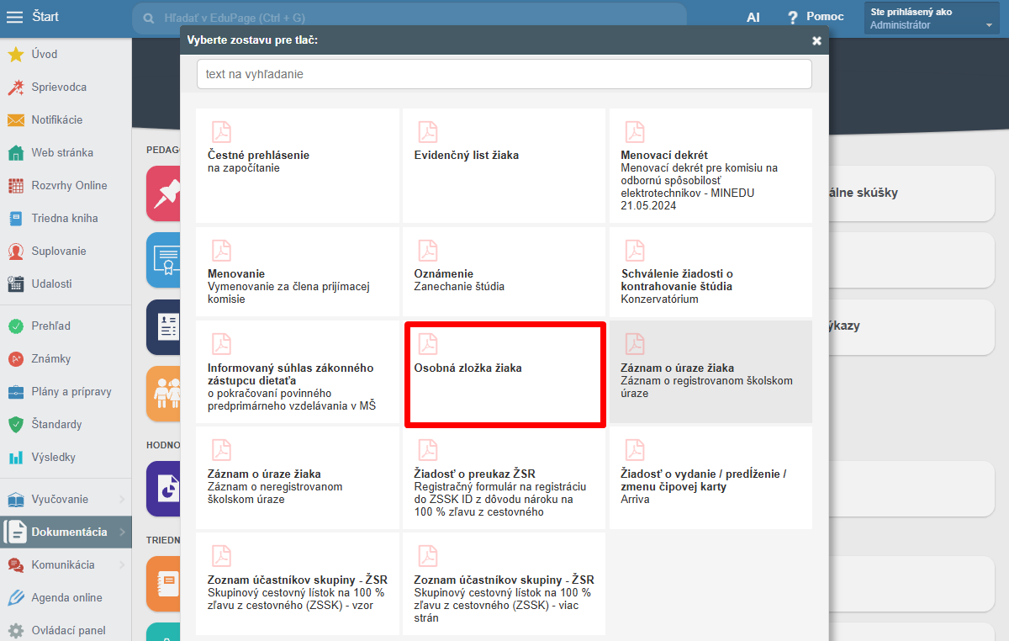Open Sprievodca wand icon in sidebar

tap(15, 87)
